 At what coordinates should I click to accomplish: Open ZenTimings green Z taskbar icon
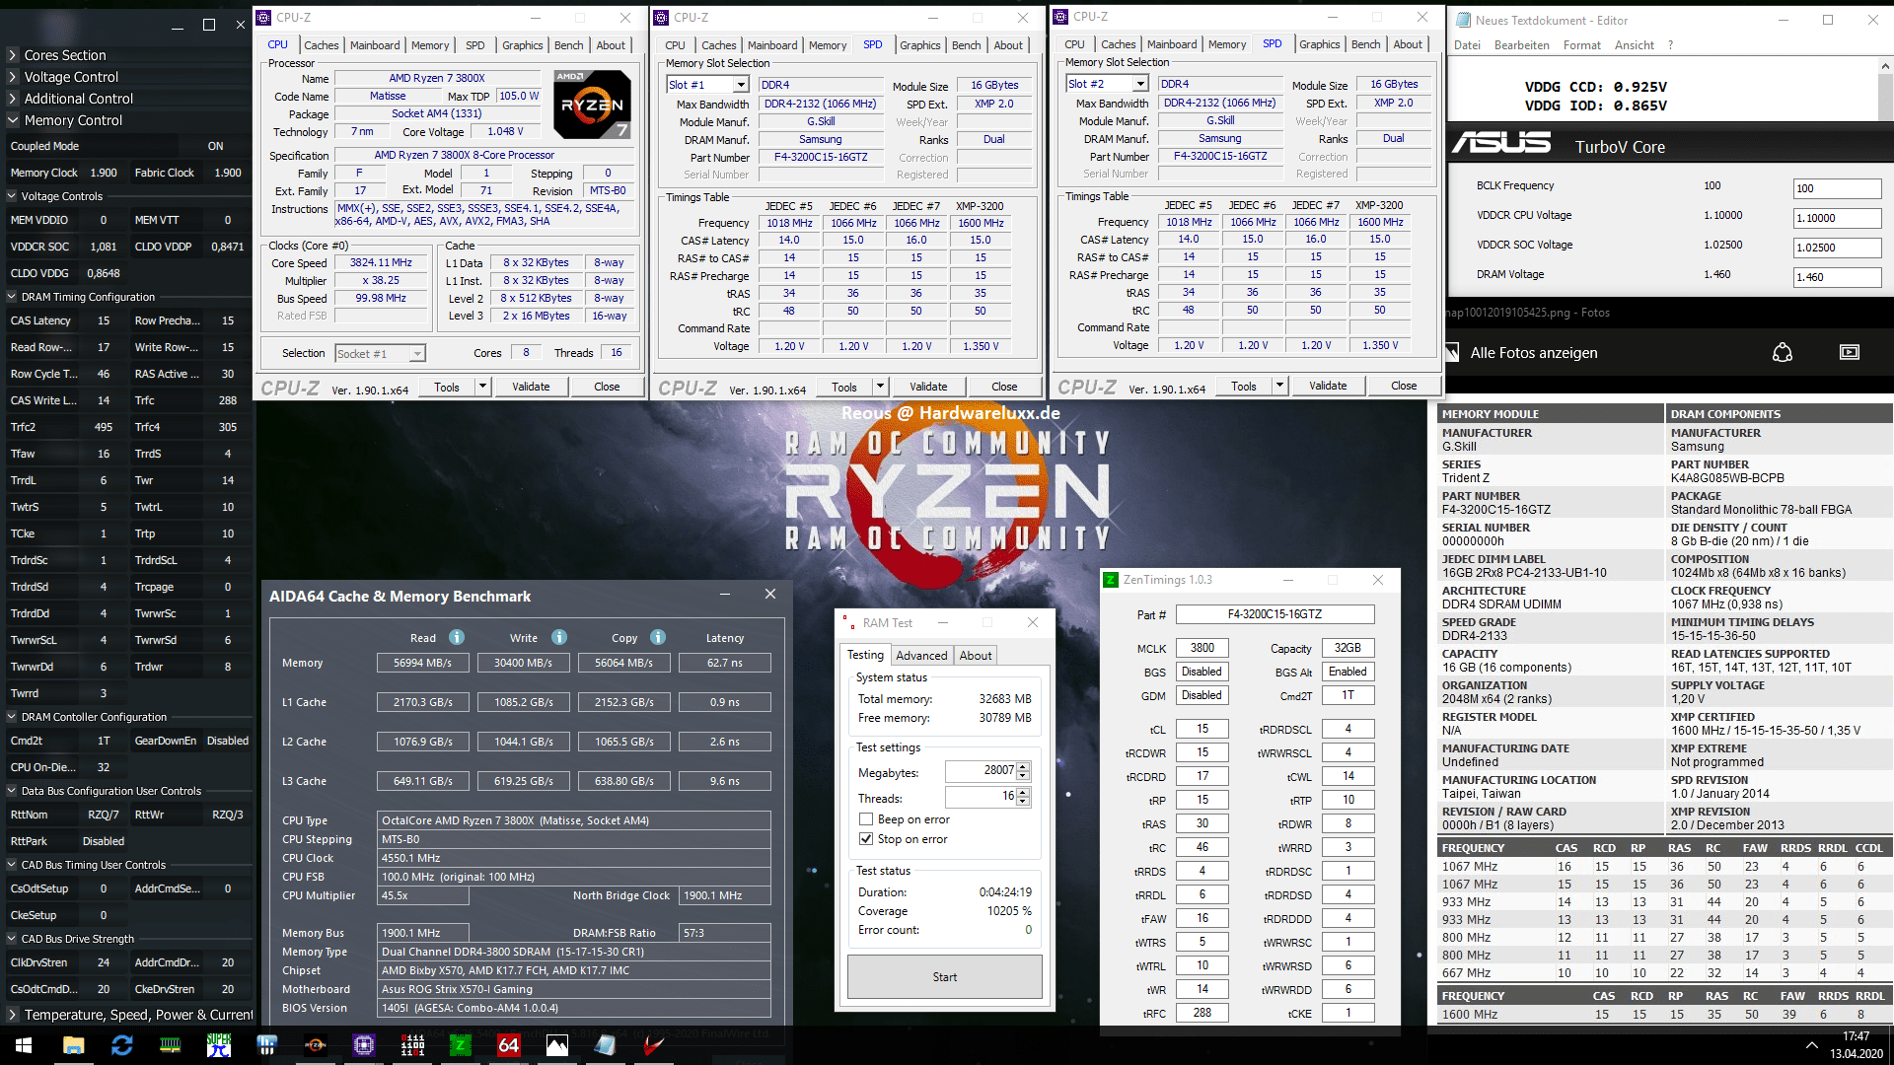pyautogui.click(x=461, y=1045)
